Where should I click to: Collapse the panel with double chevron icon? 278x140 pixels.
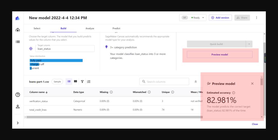point(196,82)
